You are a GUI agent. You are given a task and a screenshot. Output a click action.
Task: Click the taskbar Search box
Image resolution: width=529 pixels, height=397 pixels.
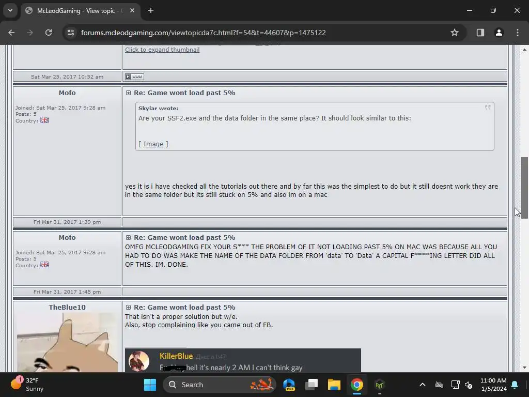click(219, 385)
